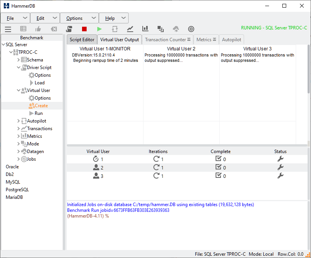Viewport: 311px width, 258px height.
Task: Select the Db2 benchmark entry
Action: pos(10,174)
